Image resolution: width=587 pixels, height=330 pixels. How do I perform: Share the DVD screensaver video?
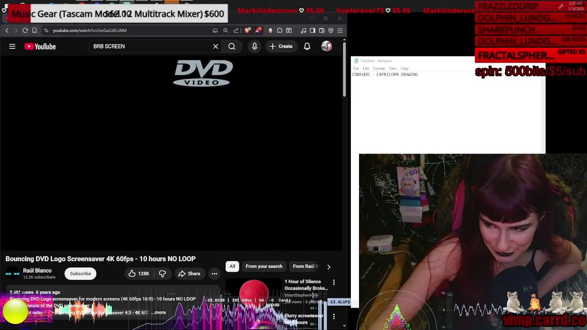coord(189,274)
